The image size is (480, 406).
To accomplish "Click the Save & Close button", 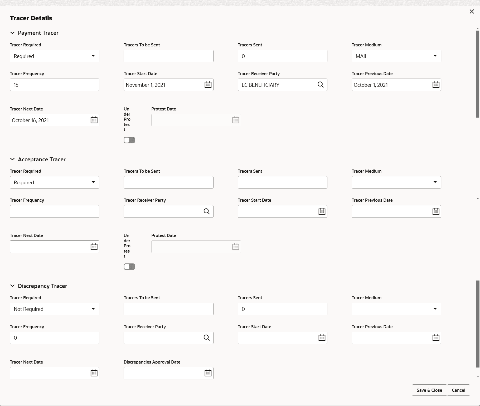I will (x=429, y=390).
